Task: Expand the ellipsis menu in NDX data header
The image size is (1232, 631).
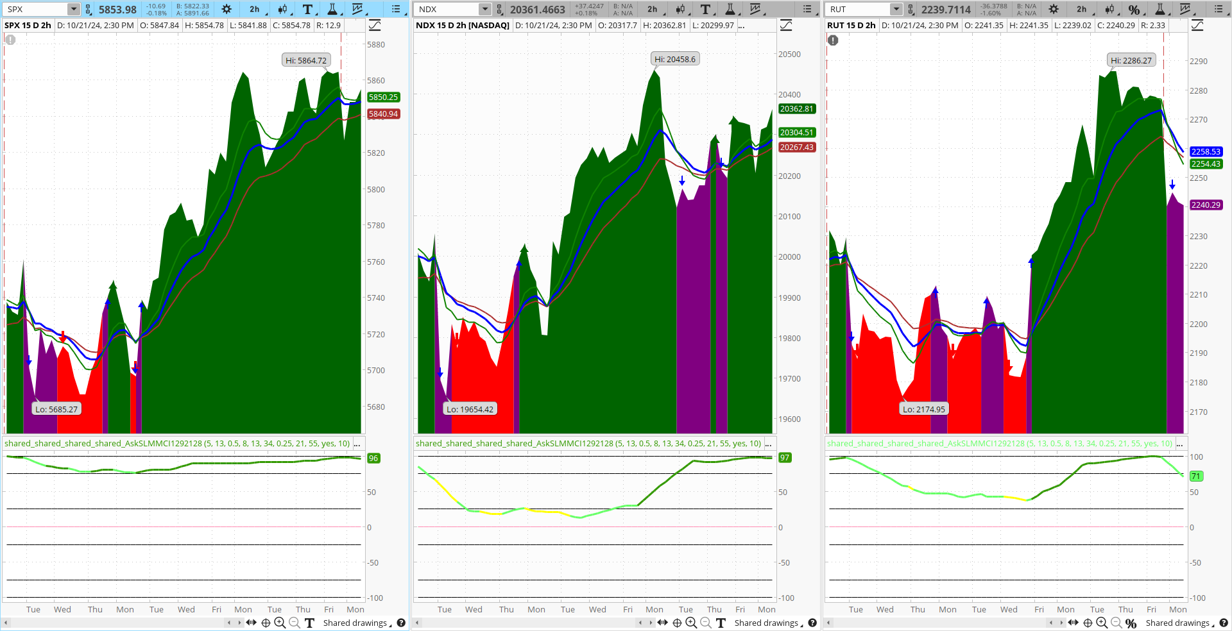Action: tap(742, 25)
